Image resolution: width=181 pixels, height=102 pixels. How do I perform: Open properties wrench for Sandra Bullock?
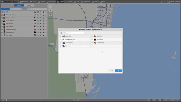click(x=40, y=32)
